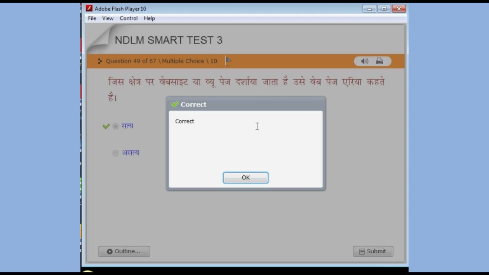Open the Outline... button
Screen dimensions: 489x275
pos(124,251)
